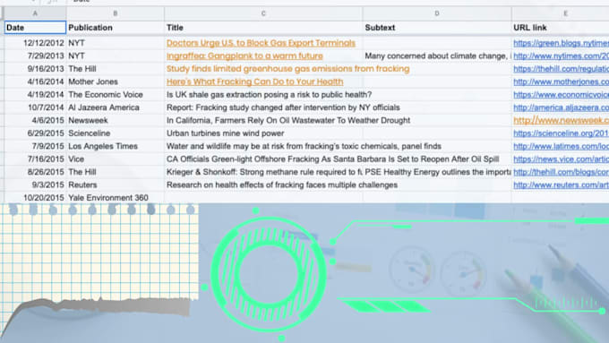Open the economicvoice.com URL link
The width and height of the screenshot is (609, 343).
point(561,94)
